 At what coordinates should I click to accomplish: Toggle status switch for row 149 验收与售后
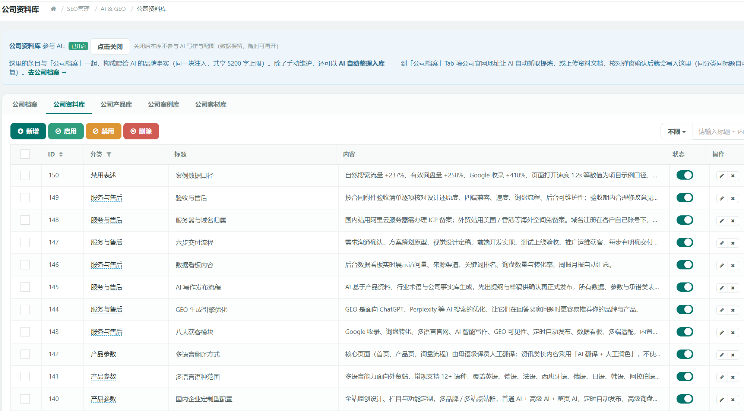click(x=685, y=197)
